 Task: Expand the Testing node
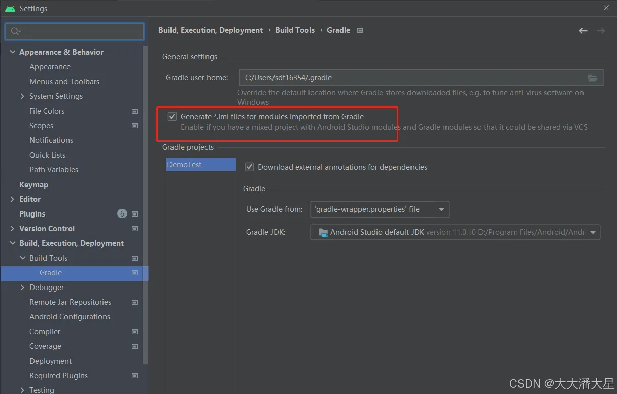pyautogui.click(x=22, y=390)
